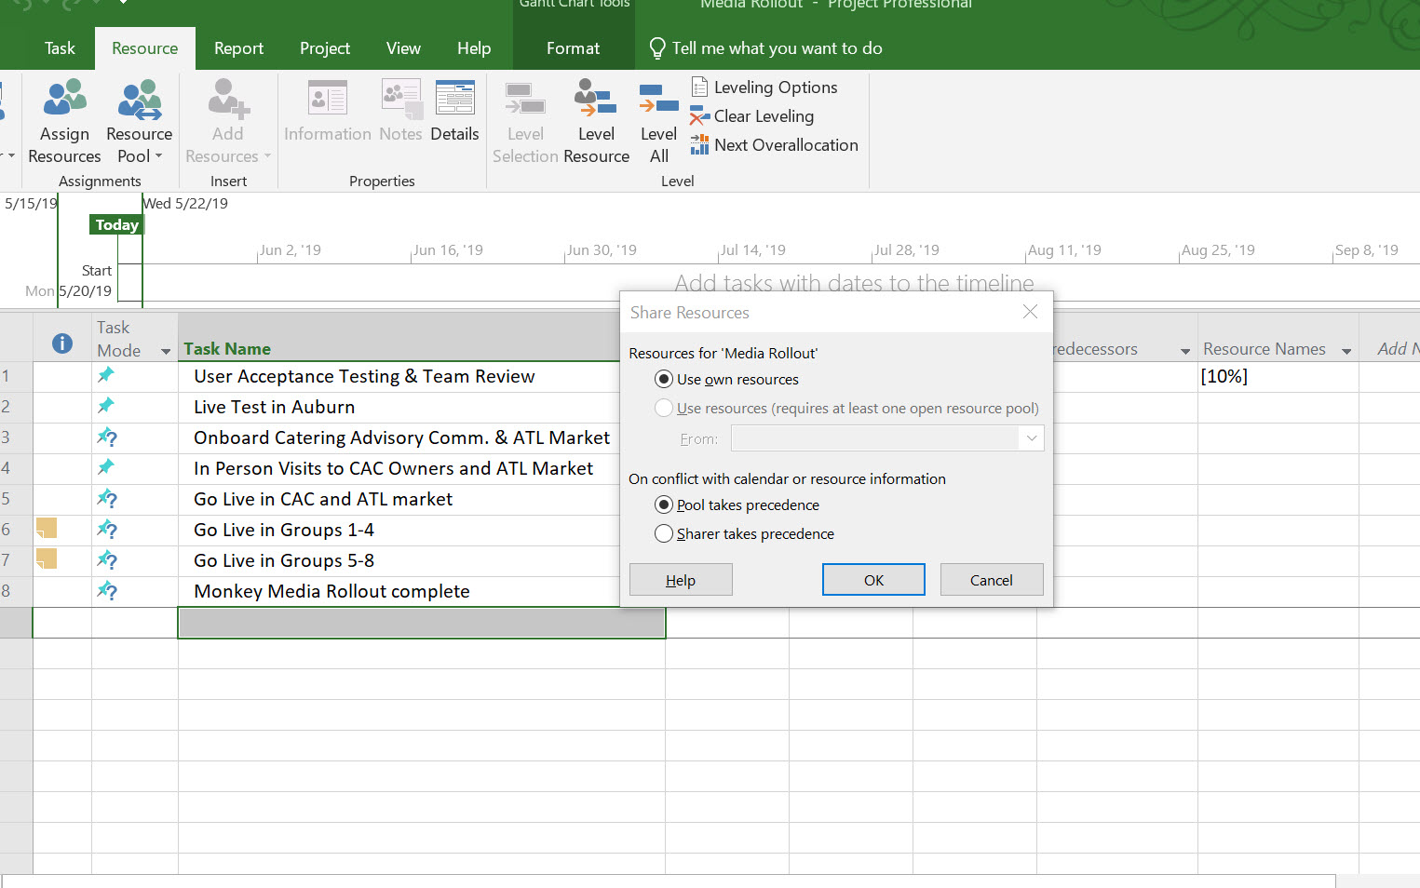
Task: Switch to the View ribbon tab
Action: tap(403, 48)
